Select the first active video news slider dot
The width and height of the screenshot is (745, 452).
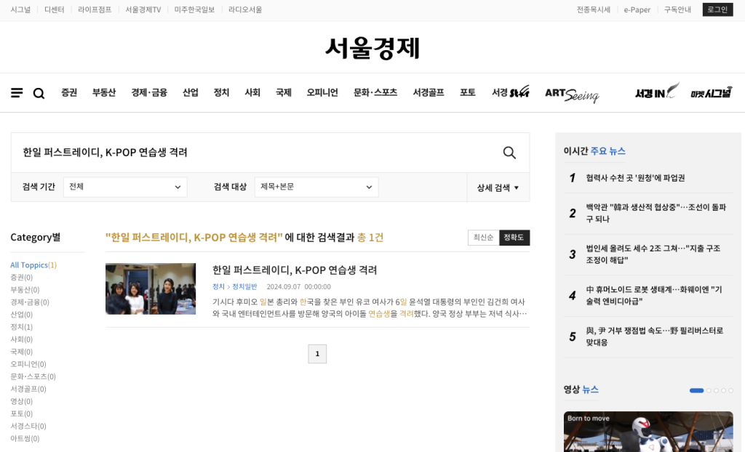tap(696, 390)
